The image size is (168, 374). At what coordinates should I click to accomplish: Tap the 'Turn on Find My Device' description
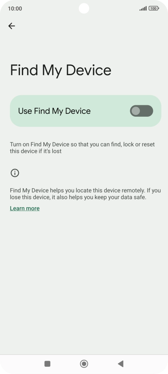pyautogui.click(x=82, y=148)
